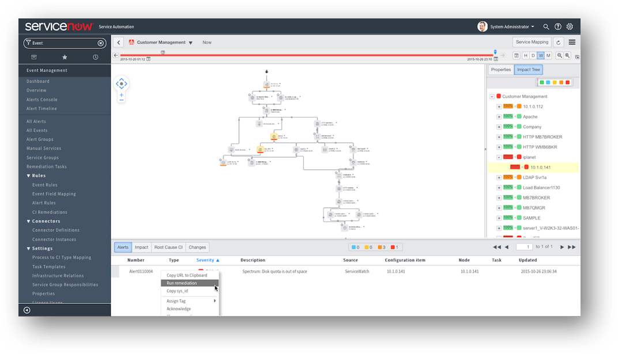Open the Impact tab in the bottom panel
This screenshot has height=354, width=618.
click(141, 248)
